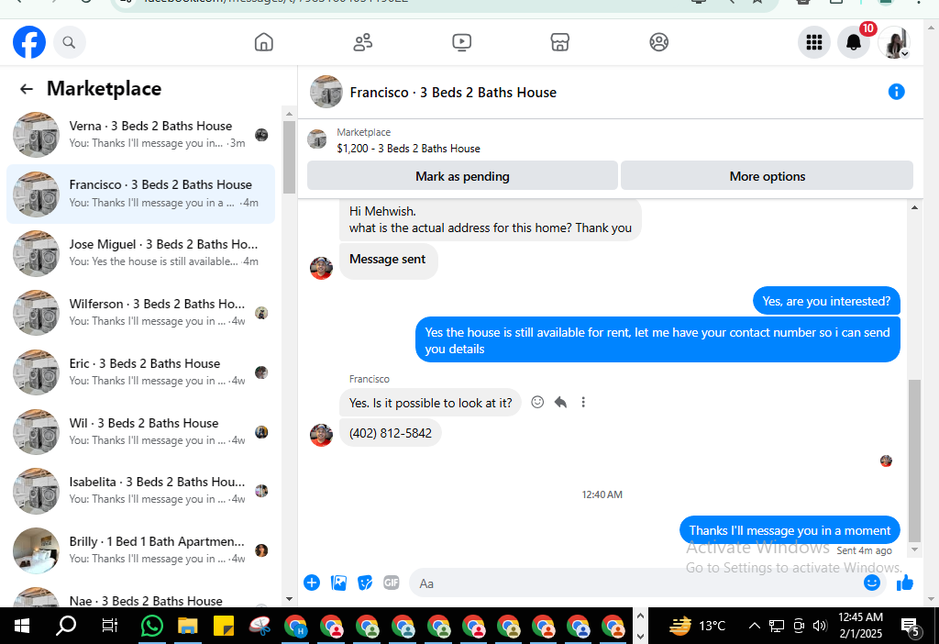Open three-dot menu on Francisco's message
Screen dimensions: 939x644
coord(583,402)
